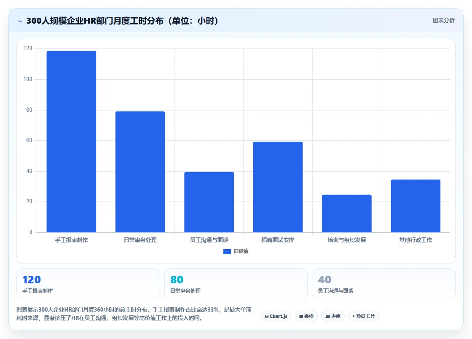
Task: Click the 日常事务处理 bar in the chart
Action: tap(140, 172)
